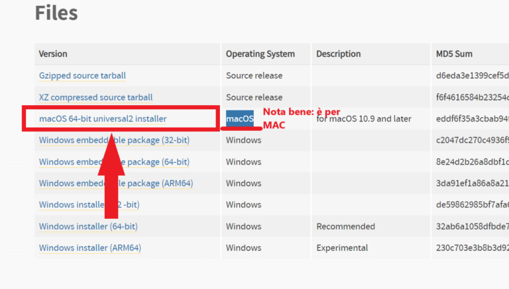This screenshot has width=509, height=289.
Task: Click the Files section heading
Action: [x=56, y=13]
